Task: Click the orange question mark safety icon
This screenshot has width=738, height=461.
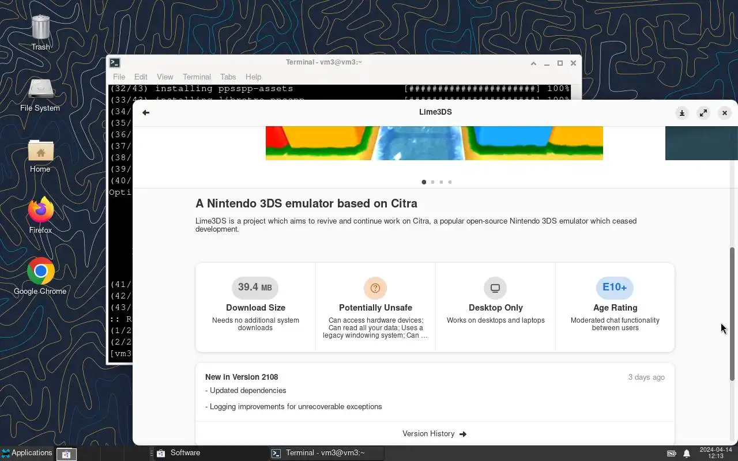Action: 375,288
